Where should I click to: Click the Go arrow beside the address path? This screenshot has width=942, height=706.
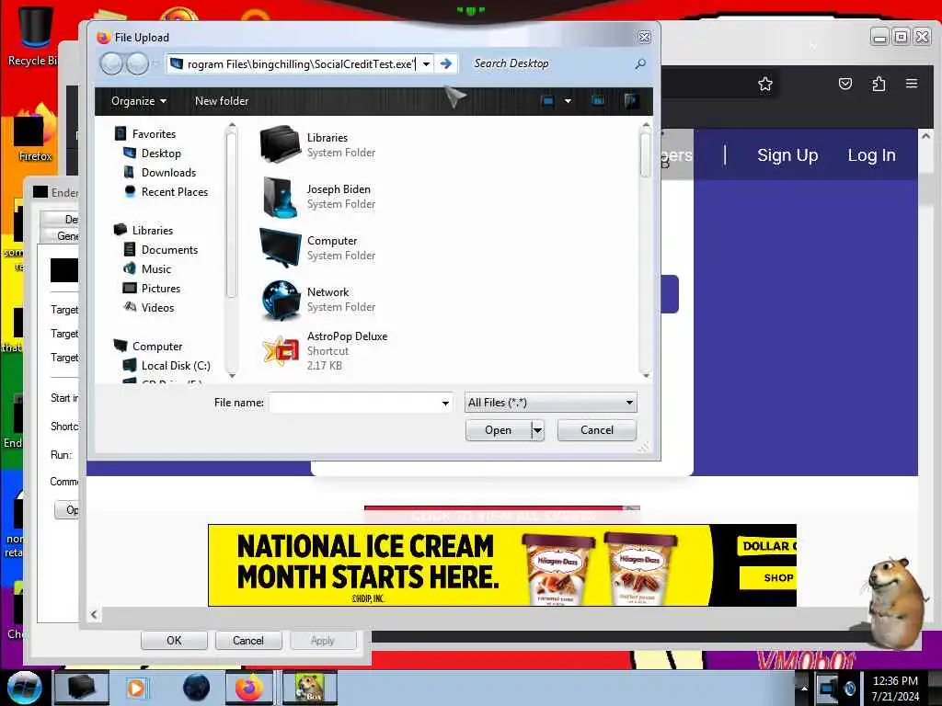pyautogui.click(x=446, y=63)
